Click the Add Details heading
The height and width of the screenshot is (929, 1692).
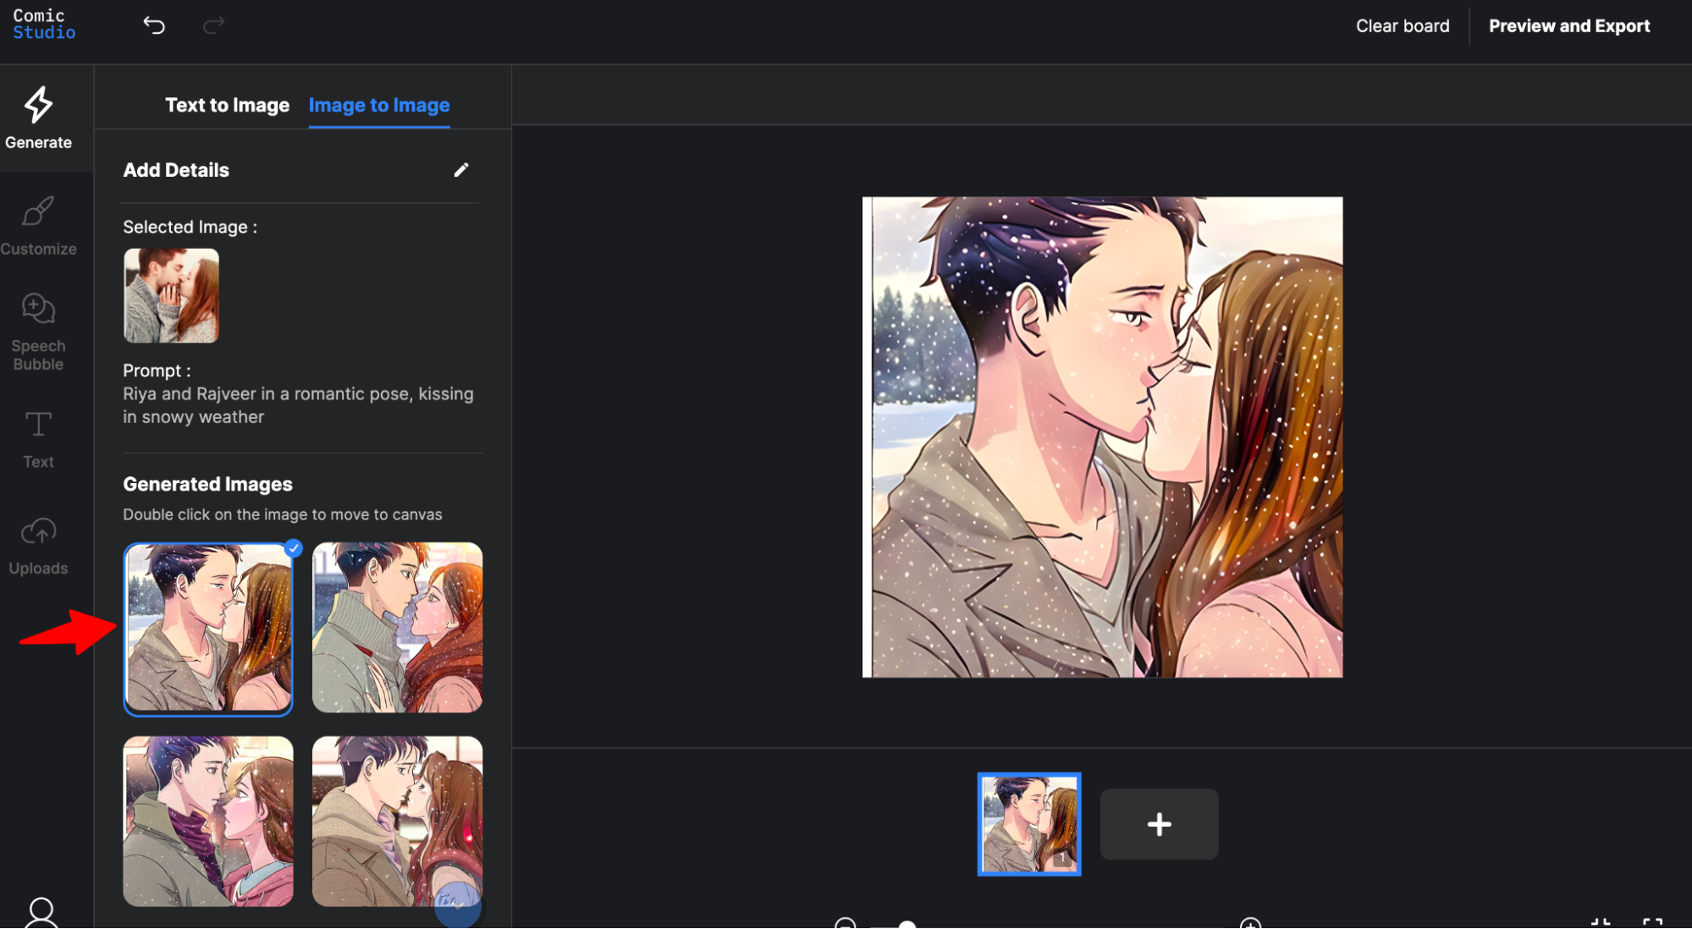click(176, 170)
